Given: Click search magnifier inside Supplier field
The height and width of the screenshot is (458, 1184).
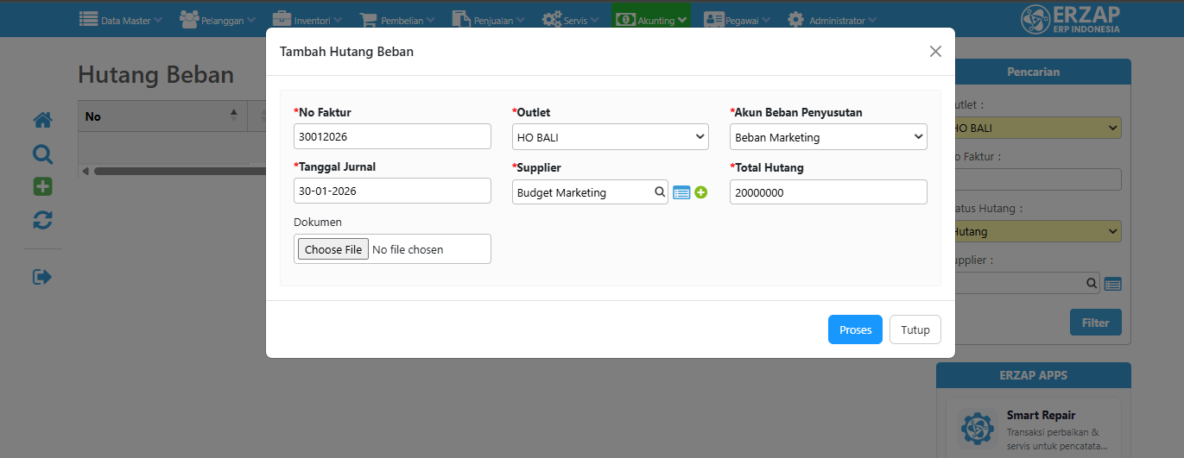Looking at the screenshot, I should coord(659,192).
